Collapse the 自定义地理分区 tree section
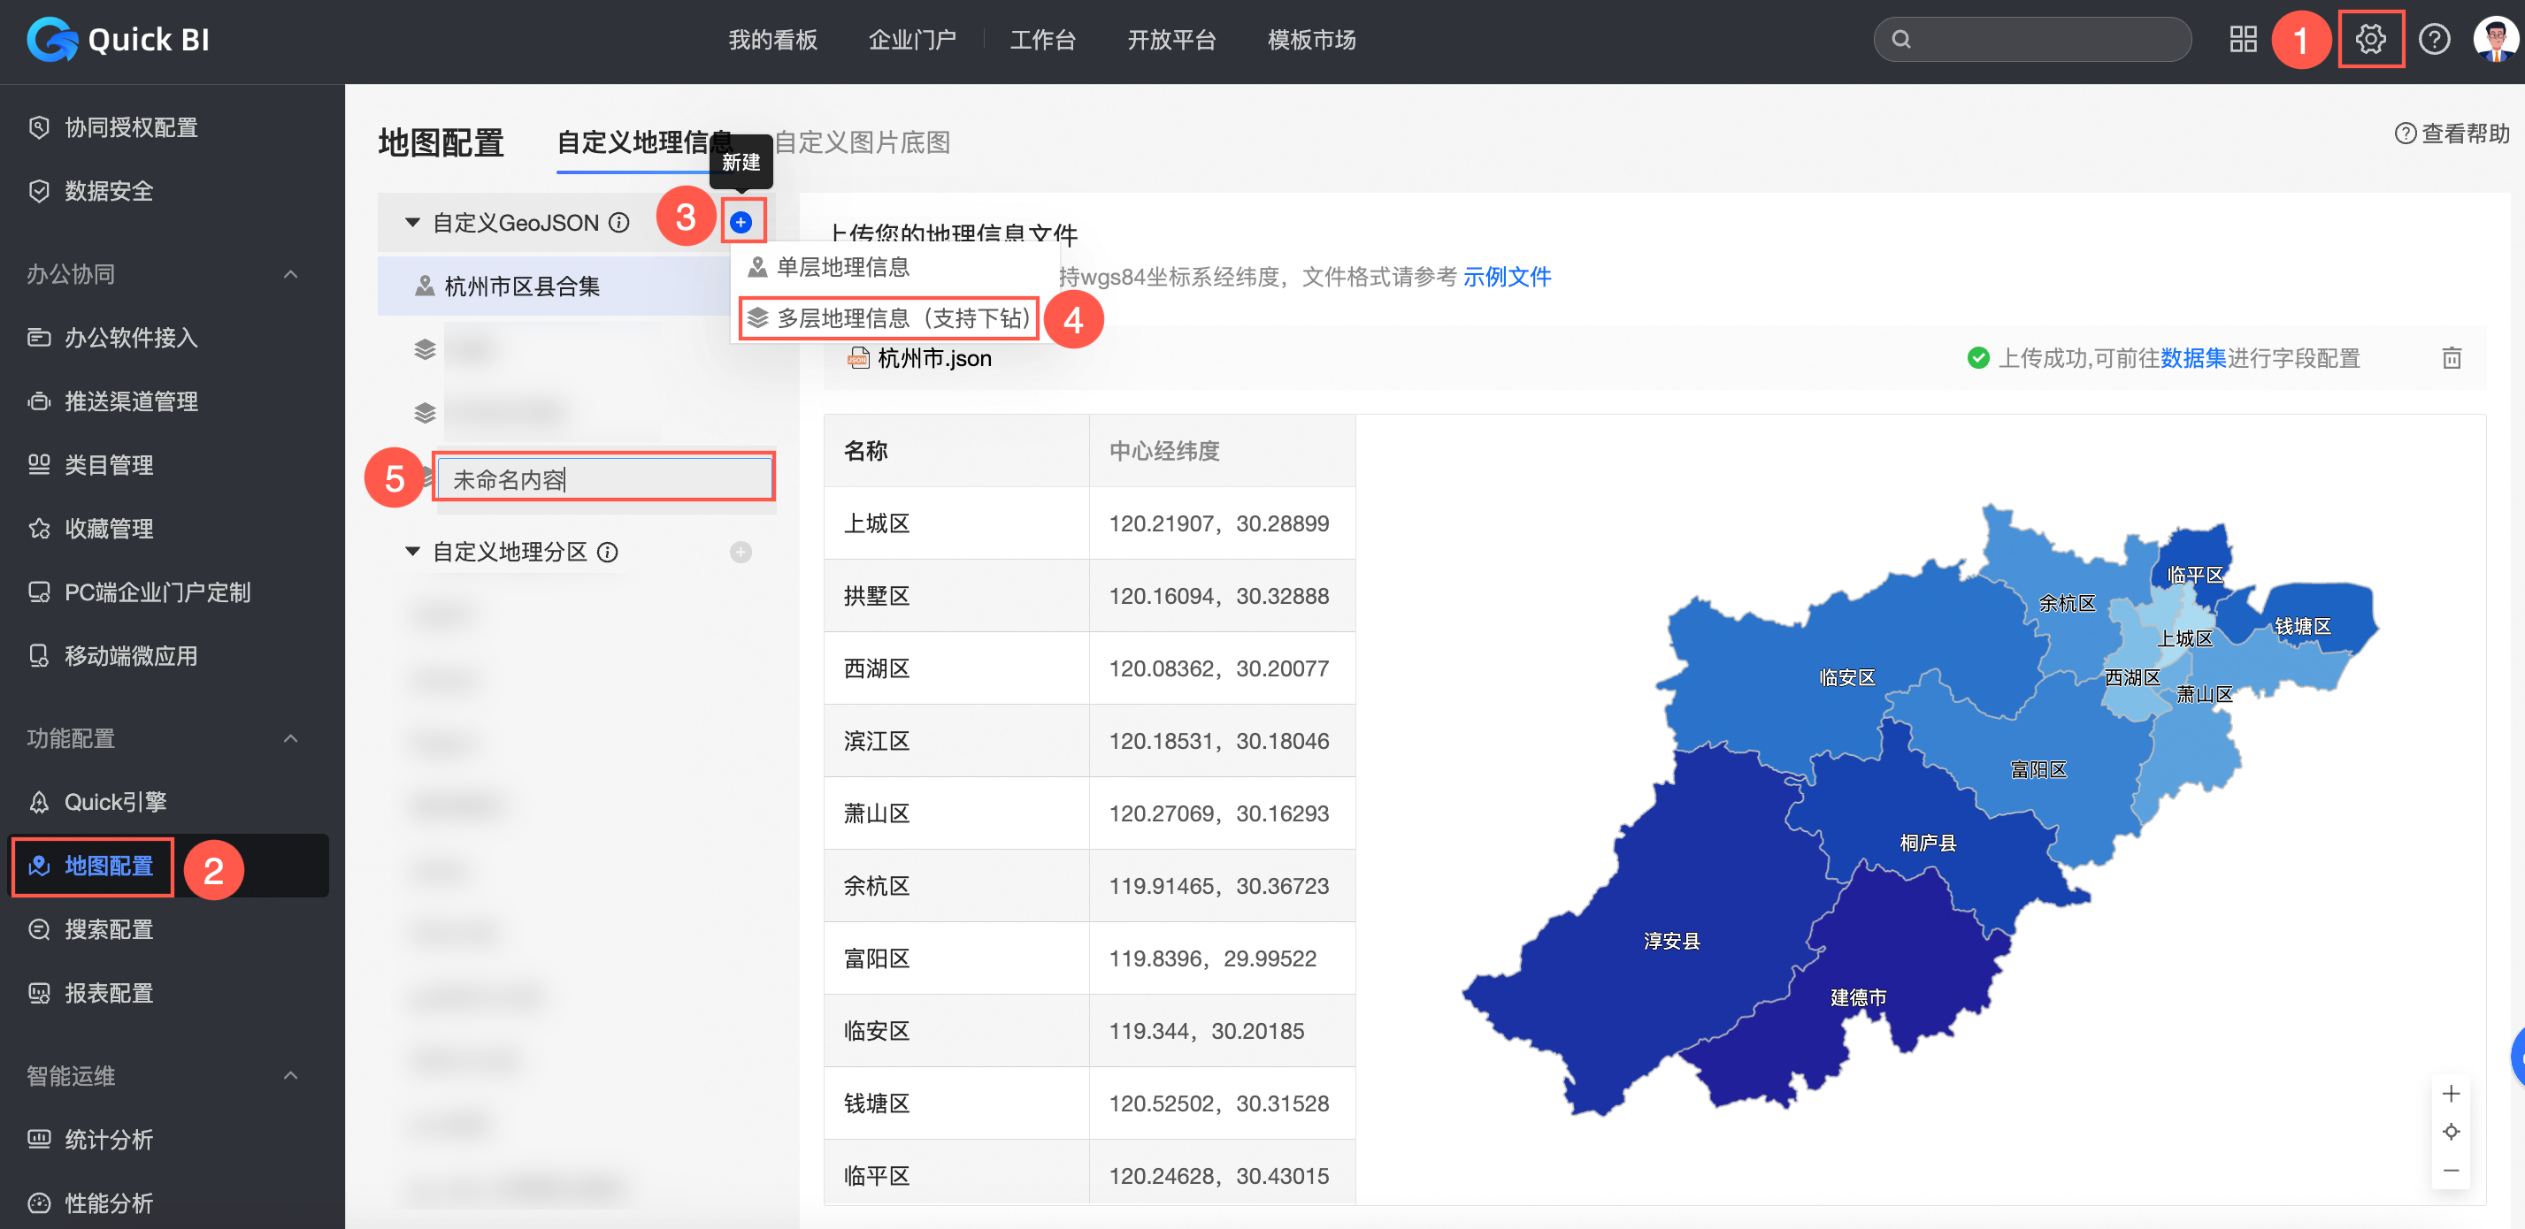The image size is (2525, 1229). (412, 553)
